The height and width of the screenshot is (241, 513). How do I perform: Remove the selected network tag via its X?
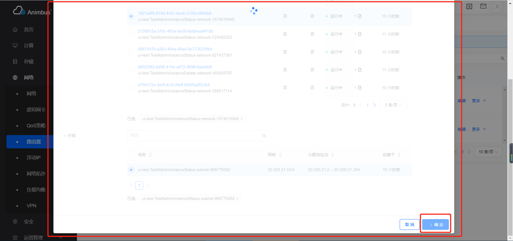pos(242,119)
